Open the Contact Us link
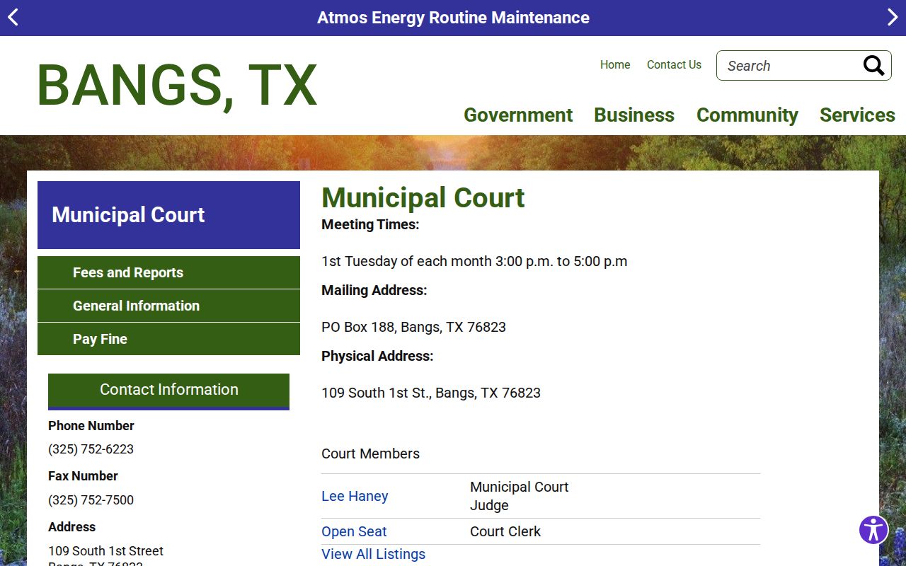This screenshot has width=906, height=566. pyautogui.click(x=674, y=64)
